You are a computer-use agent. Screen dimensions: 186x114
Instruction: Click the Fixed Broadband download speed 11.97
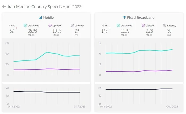pos(124,31)
